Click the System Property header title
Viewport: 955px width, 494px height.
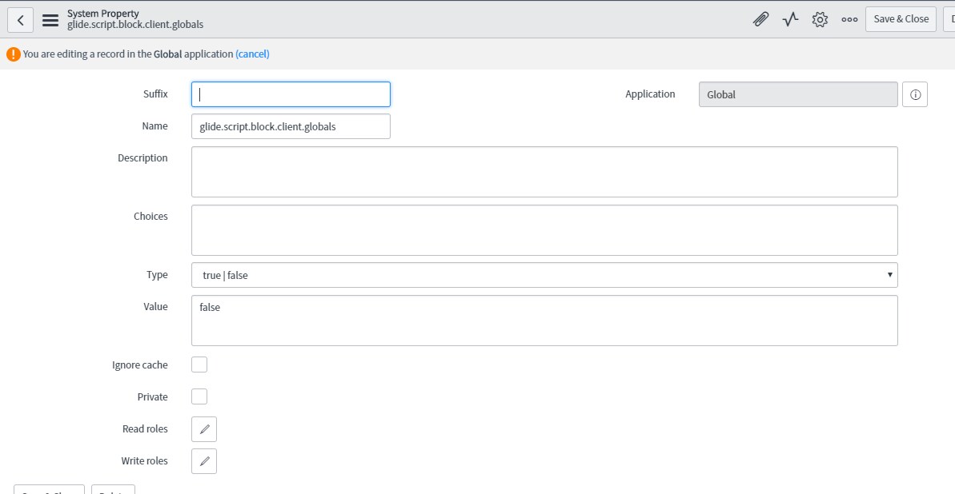tap(103, 14)
